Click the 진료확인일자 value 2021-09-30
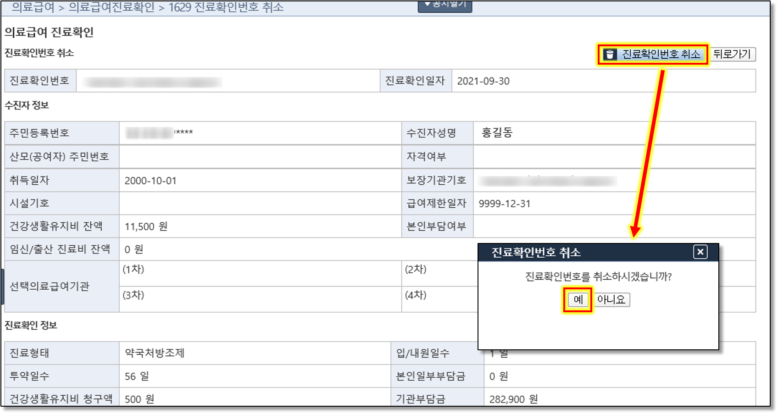Viewport: 778px width, 414px height. tap(483, 81)
